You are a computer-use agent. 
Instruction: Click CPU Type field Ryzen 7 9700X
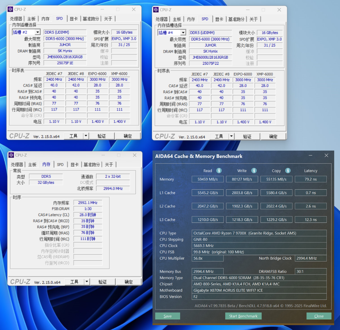[259, 233]
